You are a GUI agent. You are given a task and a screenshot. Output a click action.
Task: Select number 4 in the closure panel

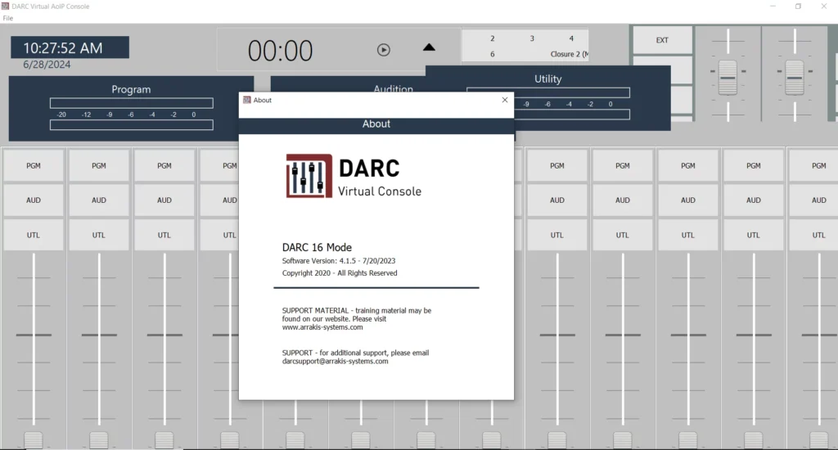[x=570, y=38]
